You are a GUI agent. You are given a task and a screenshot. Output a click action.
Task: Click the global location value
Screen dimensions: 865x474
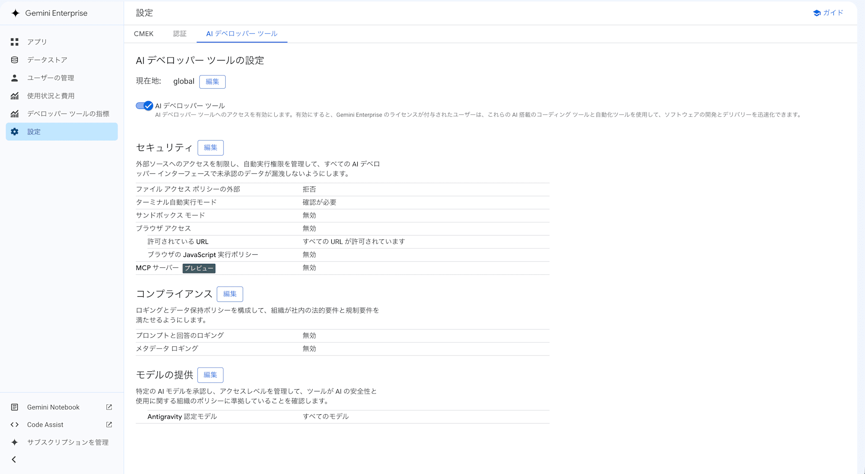pyautogui.click(x=184, y=81)
